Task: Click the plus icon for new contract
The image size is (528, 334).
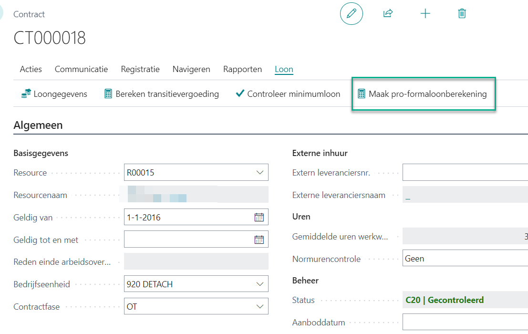Action: click(425, 14)
